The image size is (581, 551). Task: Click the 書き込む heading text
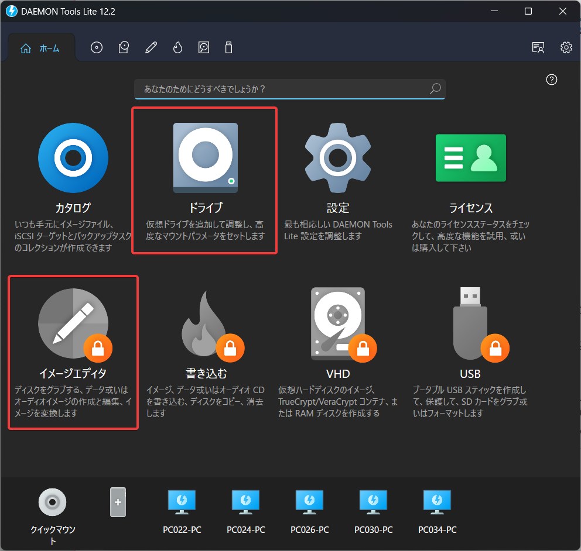tap(206, 374)
